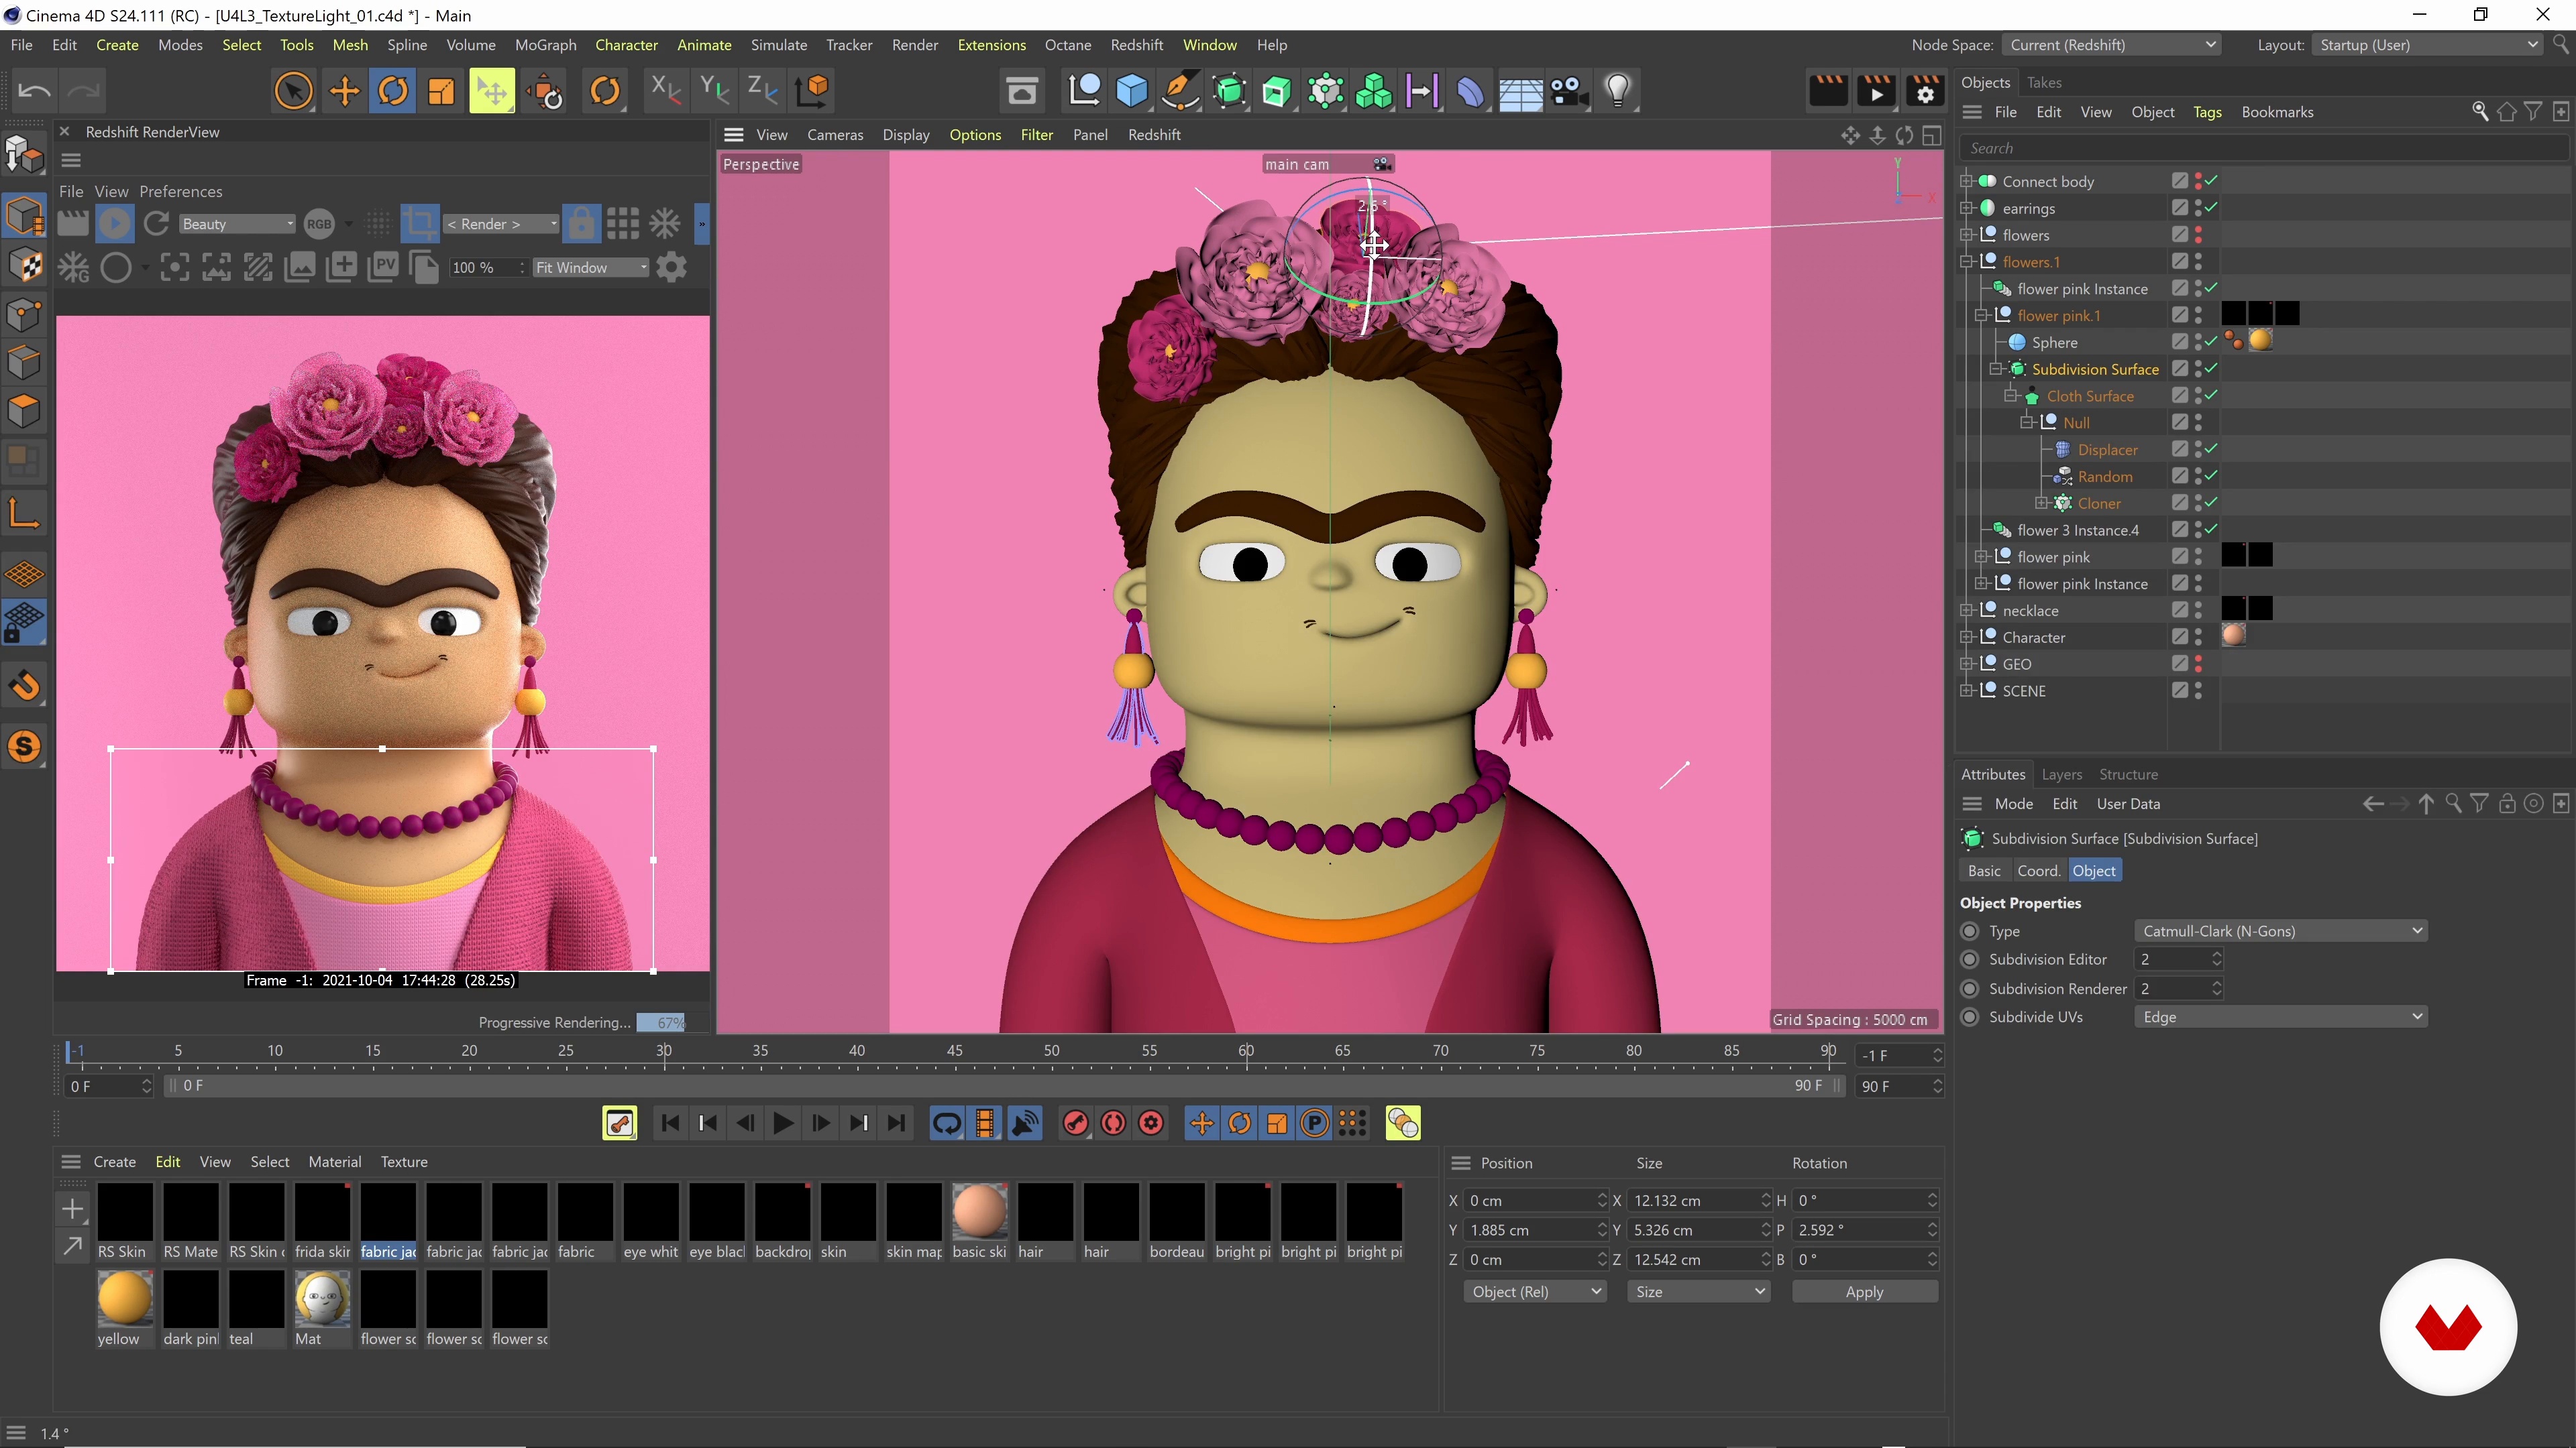Viewport: 2576px width, 1448px height.
Task: Click Render View clapperboard icon
Action: [x=1828, y=91]
